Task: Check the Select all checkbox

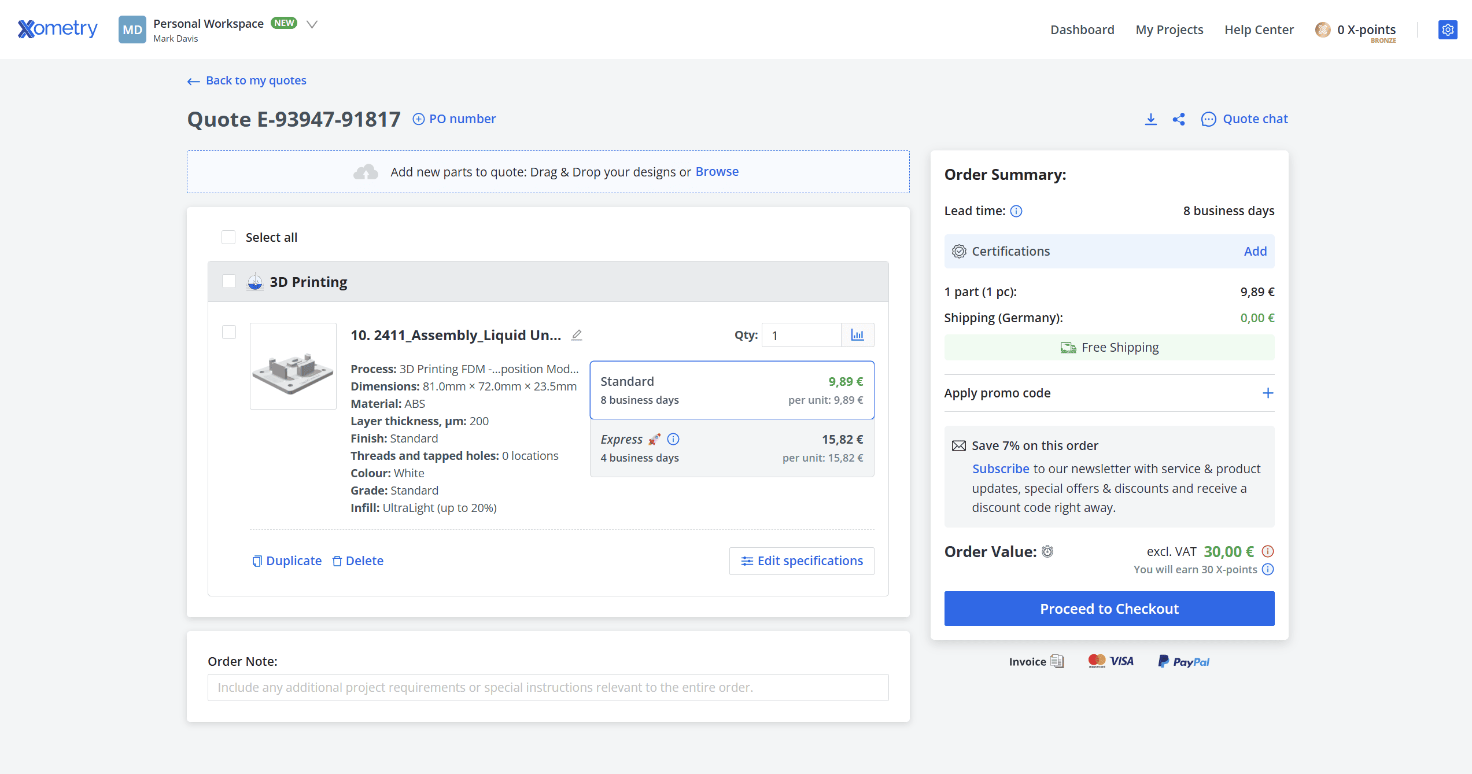Action: tap(228, 237)
